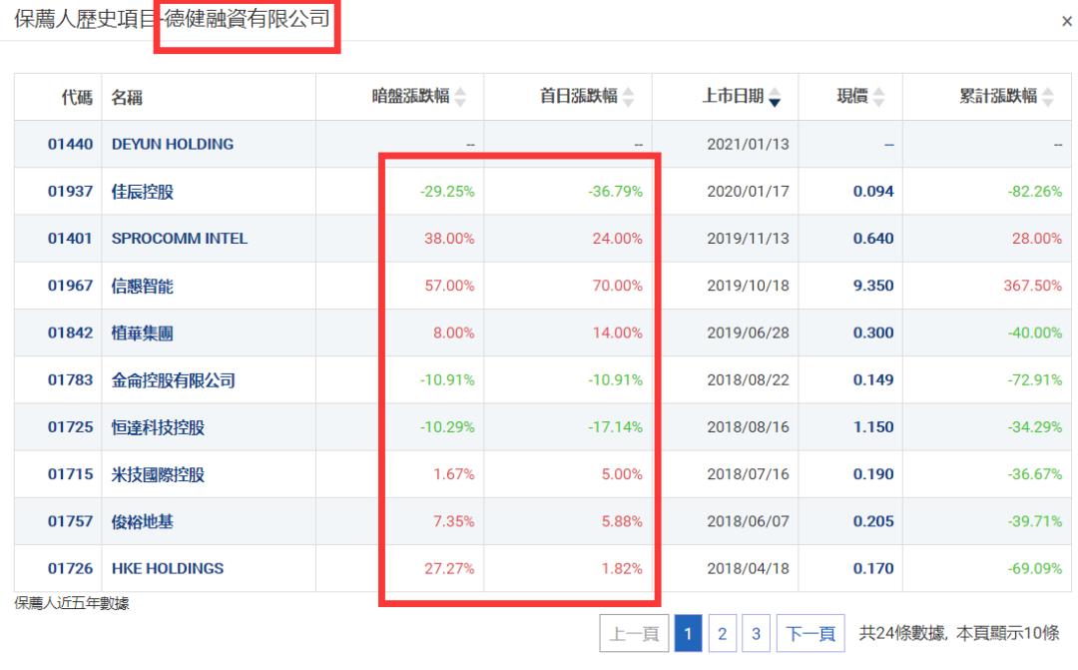Click the 共24條數據 record count text
This screenshot has width=1078, height=670.
pyautogui.click(x=901, y=633)
